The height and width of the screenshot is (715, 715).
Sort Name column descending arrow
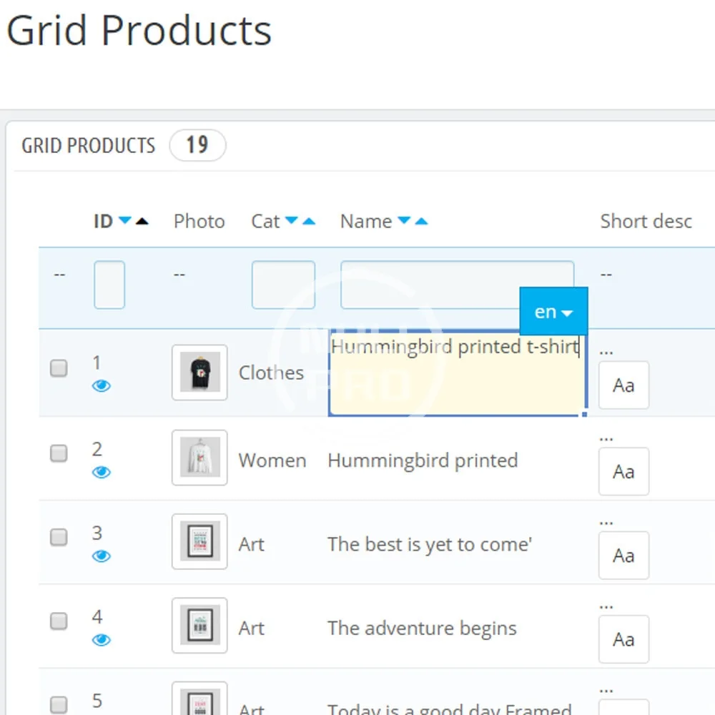click(x=404, y=221)
